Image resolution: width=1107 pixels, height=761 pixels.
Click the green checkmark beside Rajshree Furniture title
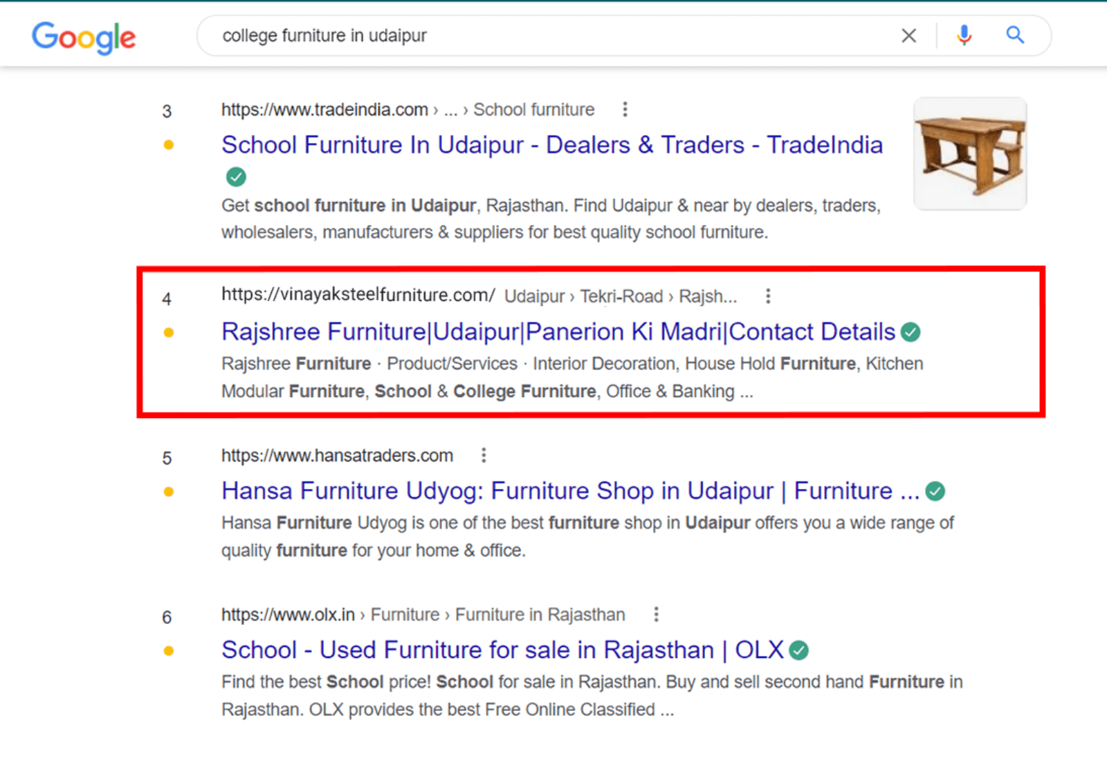click(x=911, y=332)
